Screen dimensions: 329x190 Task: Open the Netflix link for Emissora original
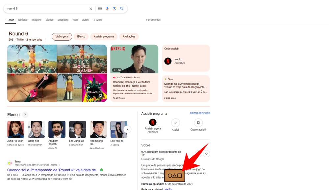pos(168,189)
